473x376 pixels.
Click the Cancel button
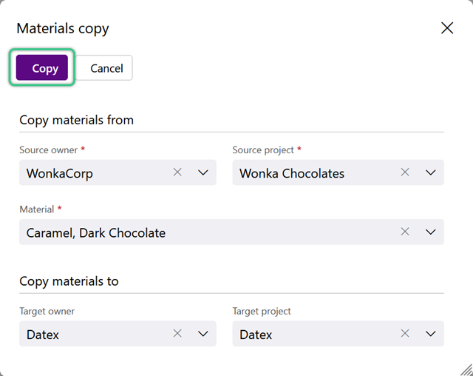click(x=104, y=68)
